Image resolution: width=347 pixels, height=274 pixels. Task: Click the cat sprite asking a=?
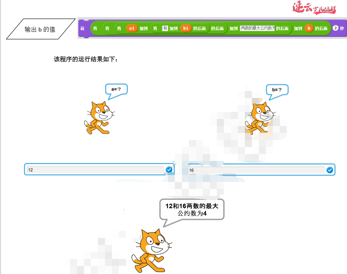[x=98, y=118]
